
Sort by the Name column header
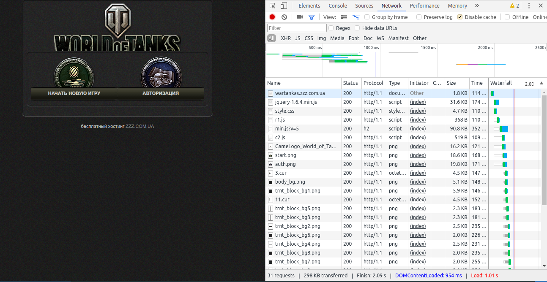(304, 83)
